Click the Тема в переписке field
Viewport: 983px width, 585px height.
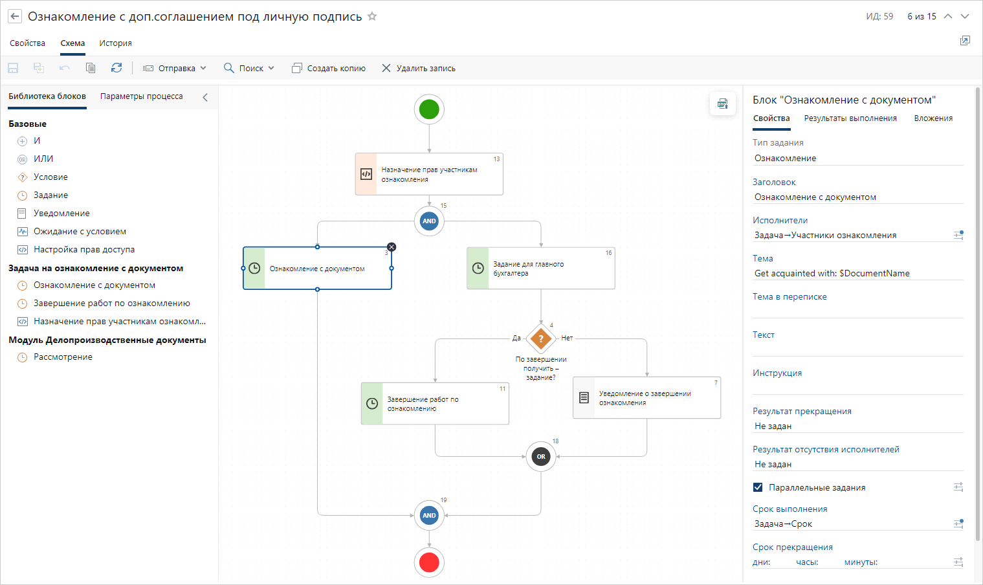pyautogui.click(x=858, y=311)
